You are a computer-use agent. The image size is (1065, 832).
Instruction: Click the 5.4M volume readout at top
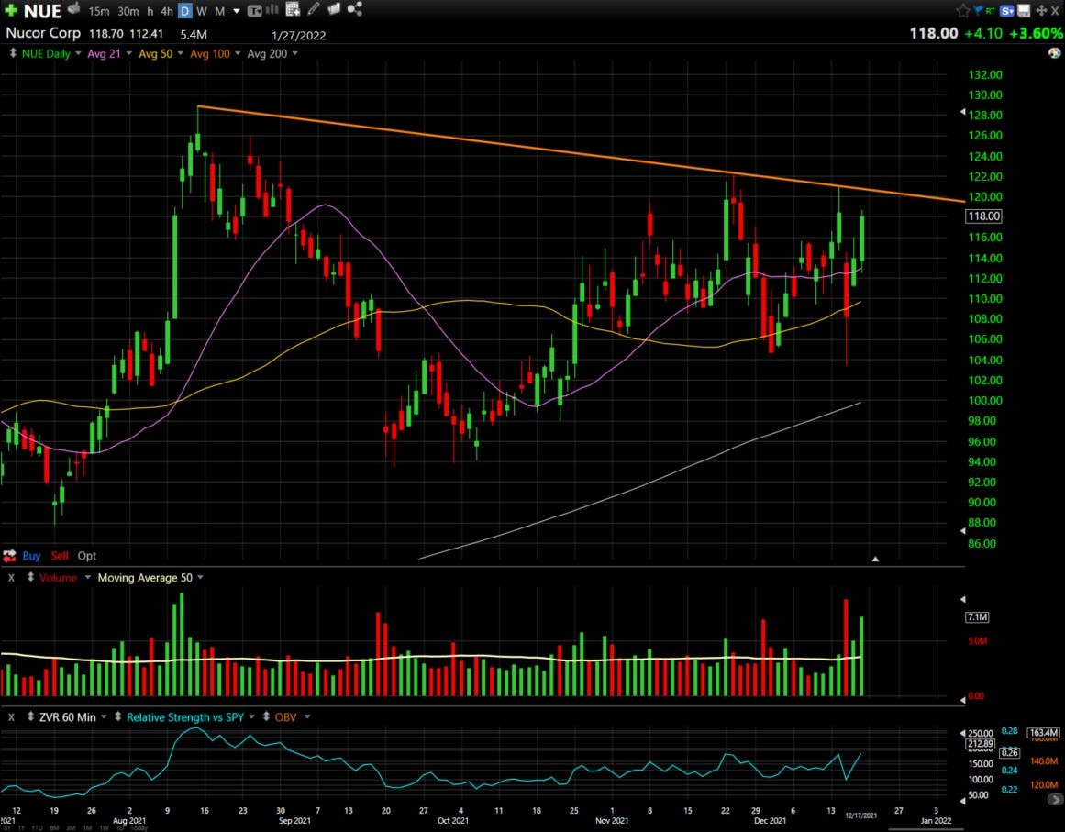(194, 34)
